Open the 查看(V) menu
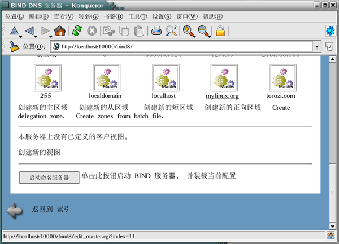339x244 pixels. coord(63,16)
